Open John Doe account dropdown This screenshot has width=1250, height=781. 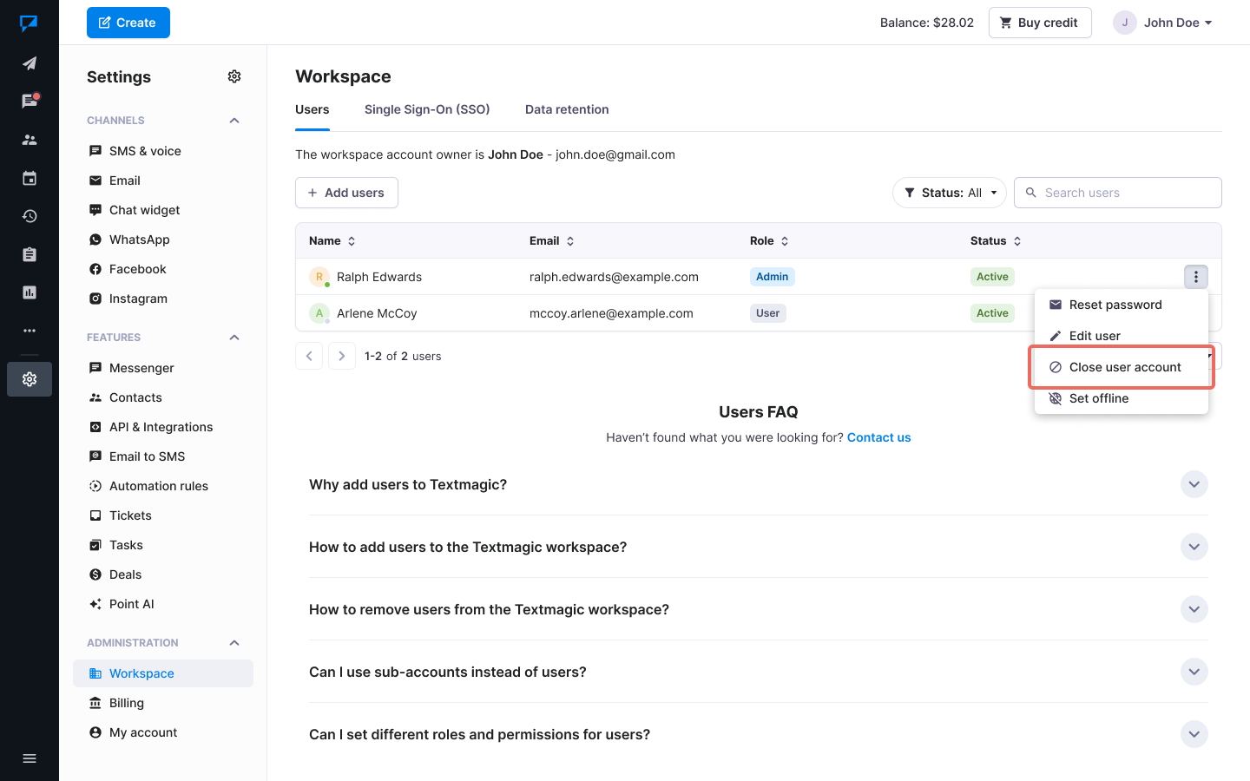(x=1163, y=23)
